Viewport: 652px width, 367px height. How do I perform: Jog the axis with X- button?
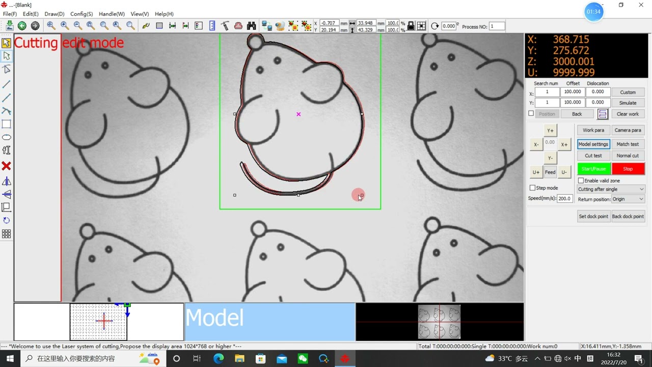(x=536, y=145)
